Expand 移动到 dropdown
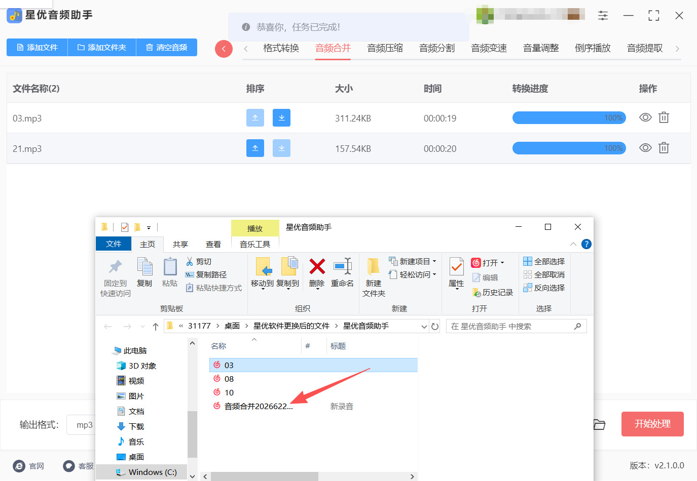 [x=263, y=289]
